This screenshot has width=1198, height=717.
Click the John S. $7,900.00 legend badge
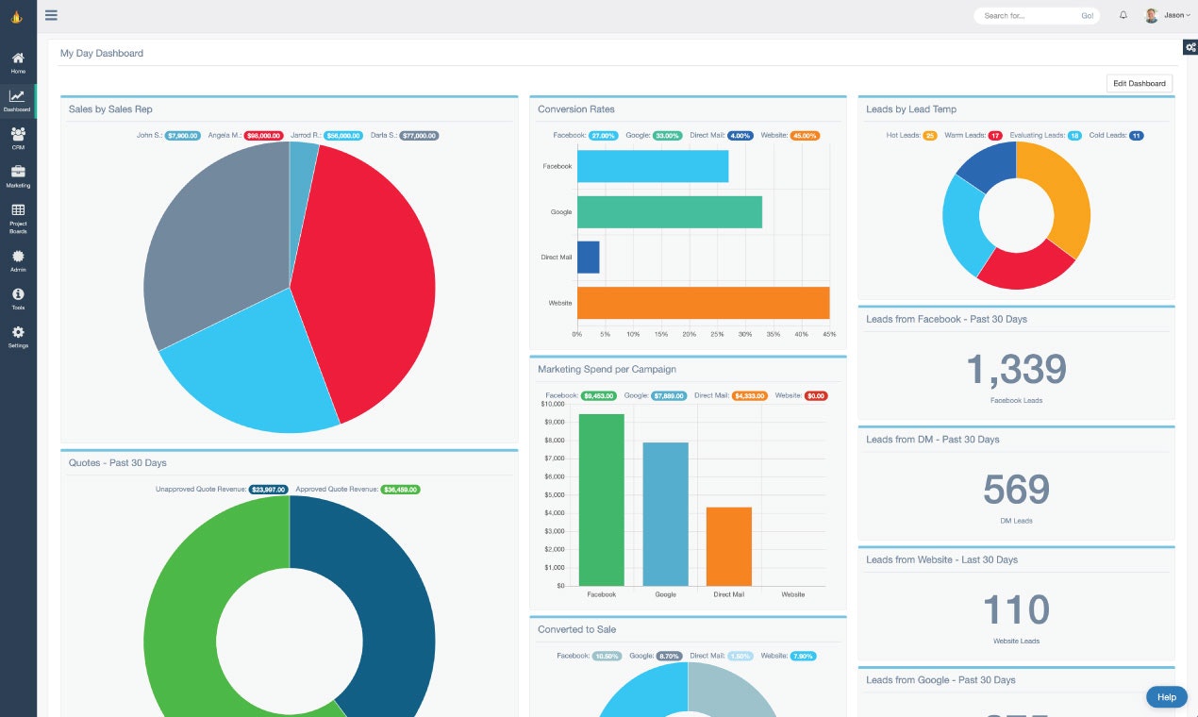click(183, 136)
